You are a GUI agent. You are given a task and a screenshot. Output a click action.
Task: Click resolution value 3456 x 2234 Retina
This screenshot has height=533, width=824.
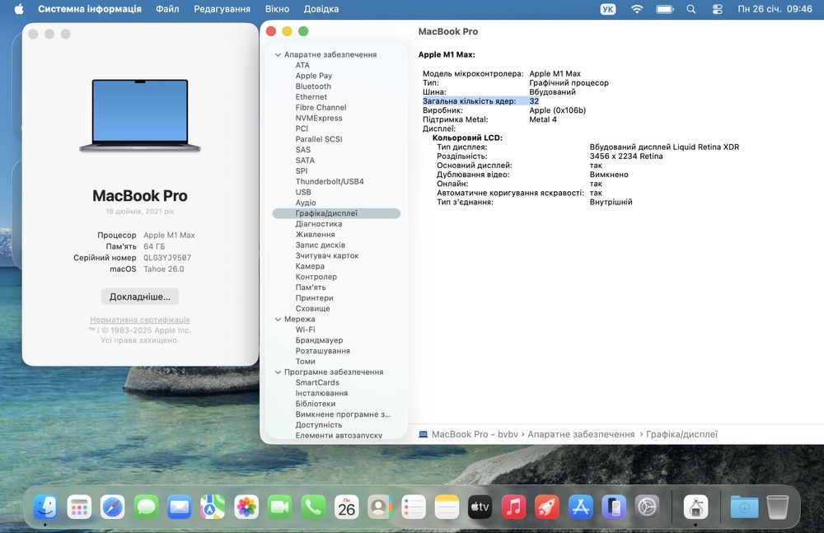coord(626,157)
